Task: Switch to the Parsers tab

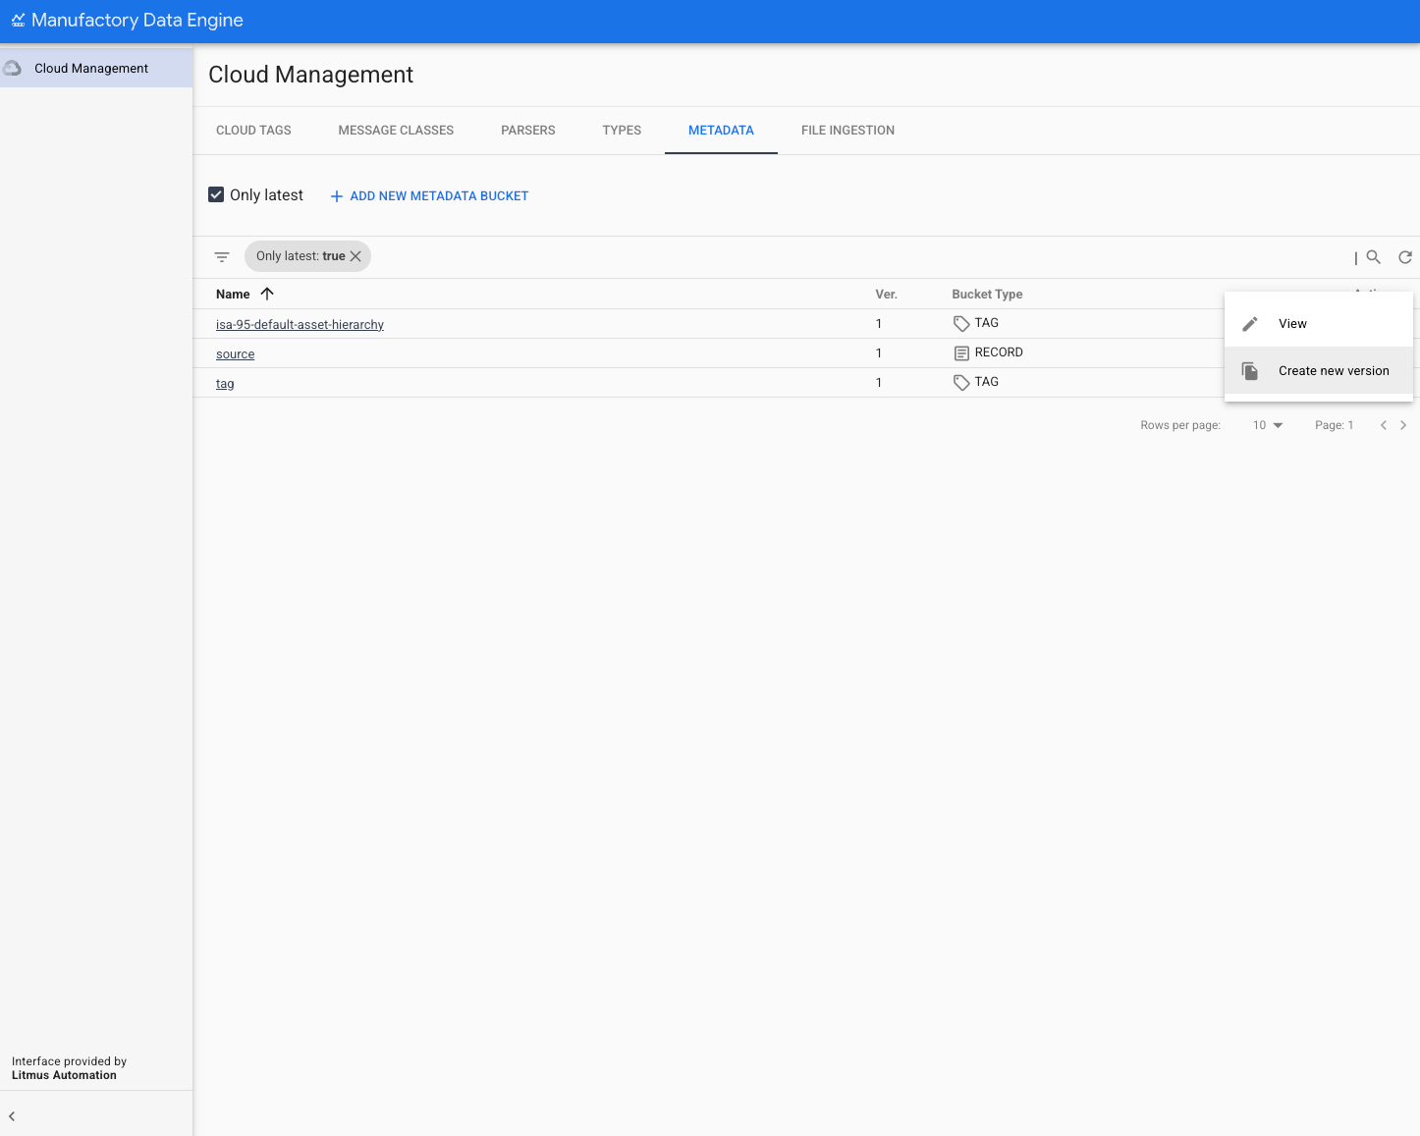Action: coord(527,131)
